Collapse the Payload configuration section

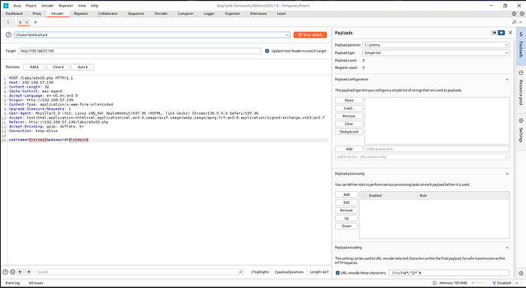point(507,79)
